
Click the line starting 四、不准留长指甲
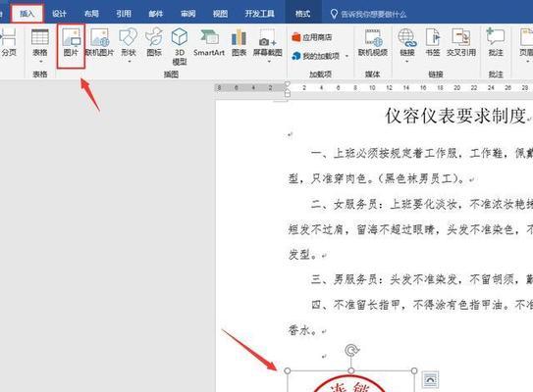click(421, 305)
